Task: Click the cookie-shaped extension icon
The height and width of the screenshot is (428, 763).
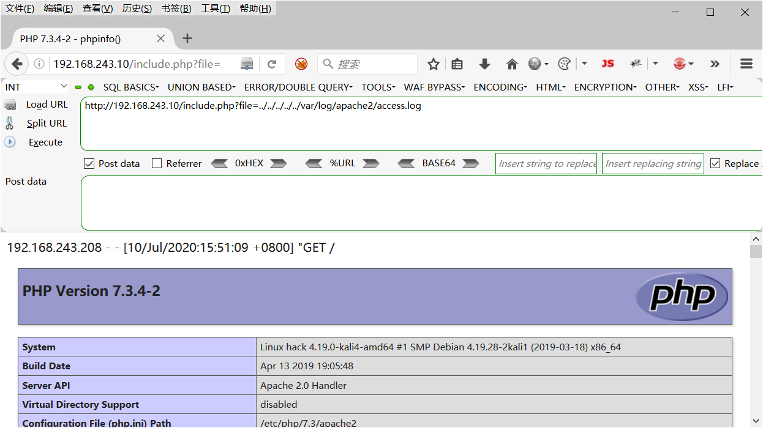Action: [x=565, y=64]
